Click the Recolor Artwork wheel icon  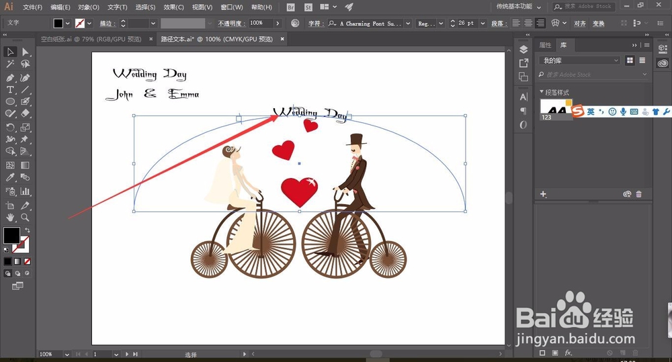(295, 23)
